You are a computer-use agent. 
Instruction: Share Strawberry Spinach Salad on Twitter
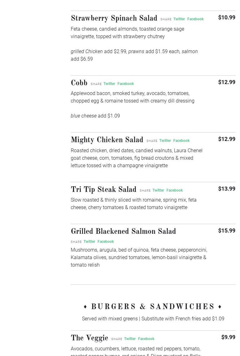[x=179, y=19]
